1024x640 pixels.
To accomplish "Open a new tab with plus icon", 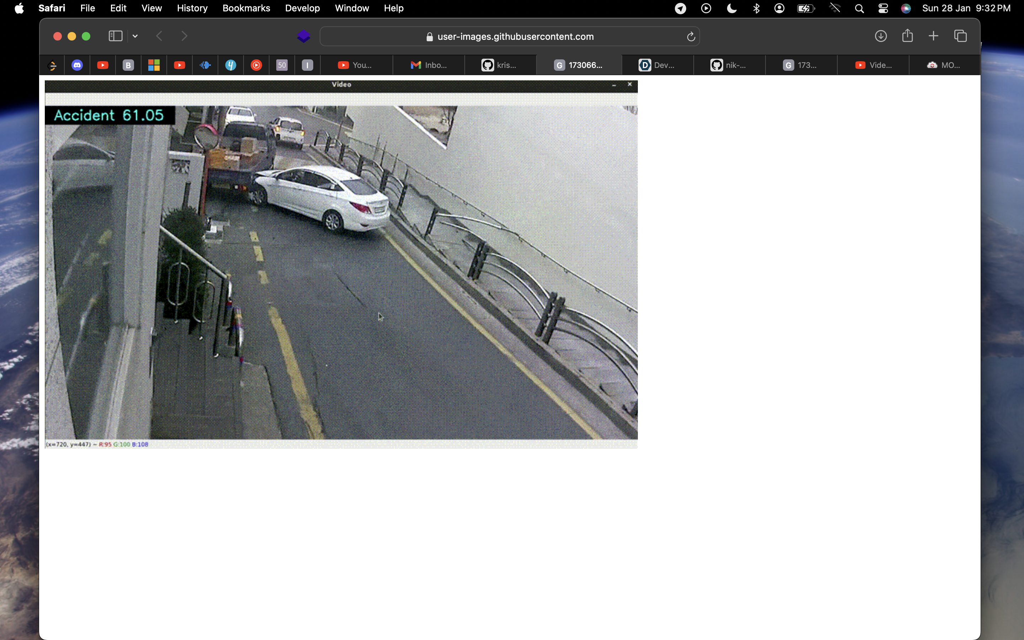I will point(933,36).
